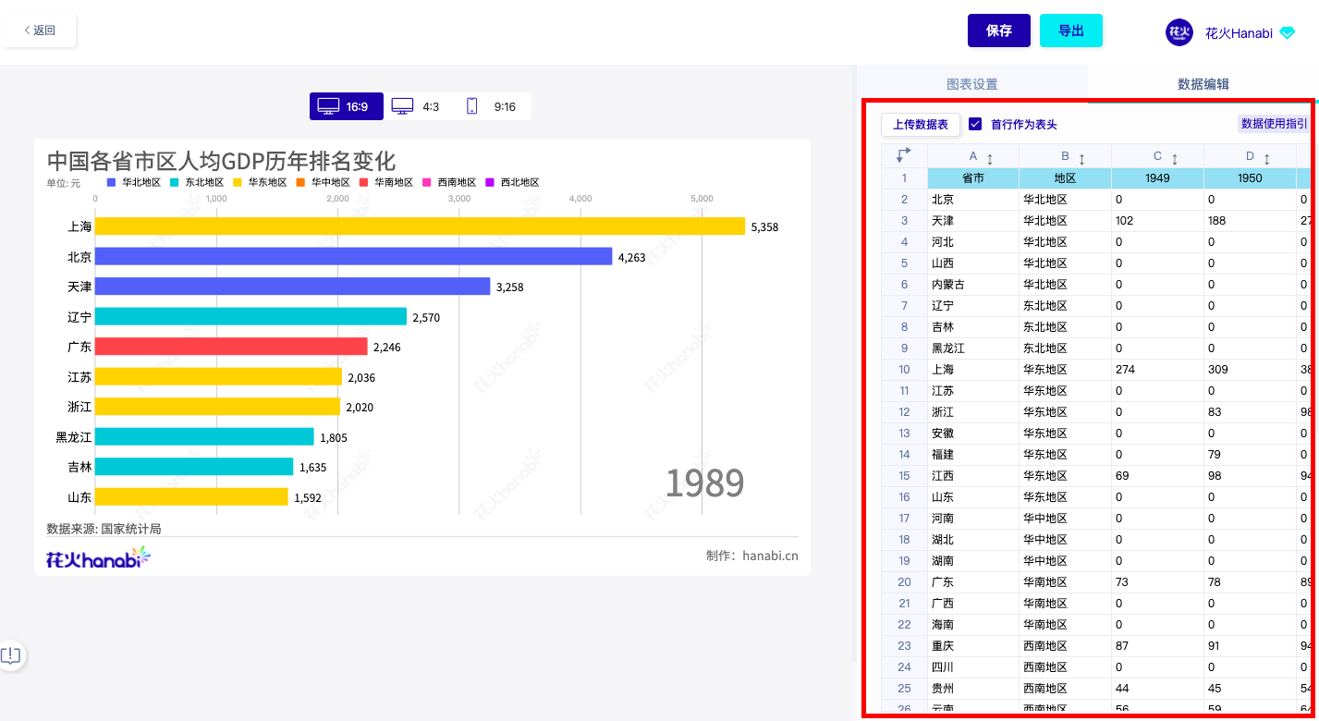This screenshot has width=1319, height=721.
Task: Select the value 102 in 天津 row
Action: (1157, 221)
